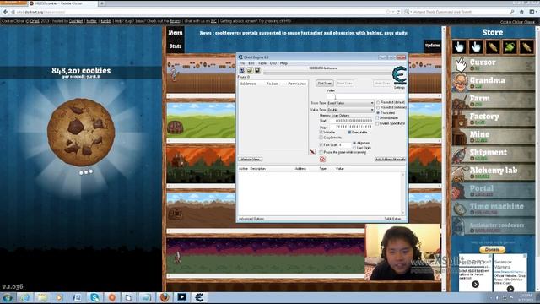Open Internet Explorer from the taskbar
This screenshot has width=540, height=304.
coord(24,297)
